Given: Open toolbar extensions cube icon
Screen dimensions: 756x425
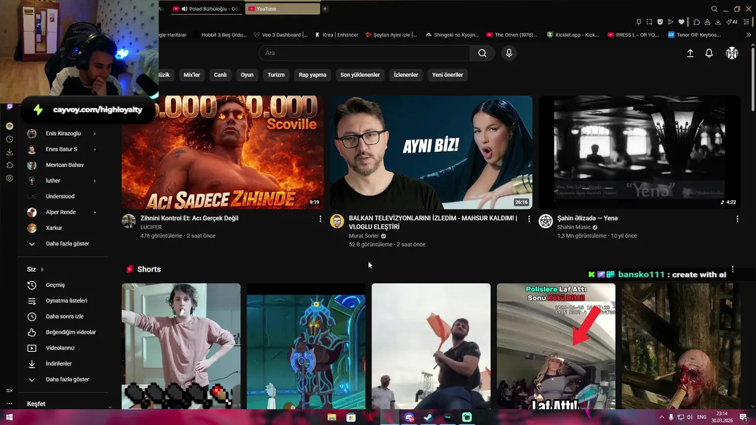Looking at the screenshot, I should [697, 22].
